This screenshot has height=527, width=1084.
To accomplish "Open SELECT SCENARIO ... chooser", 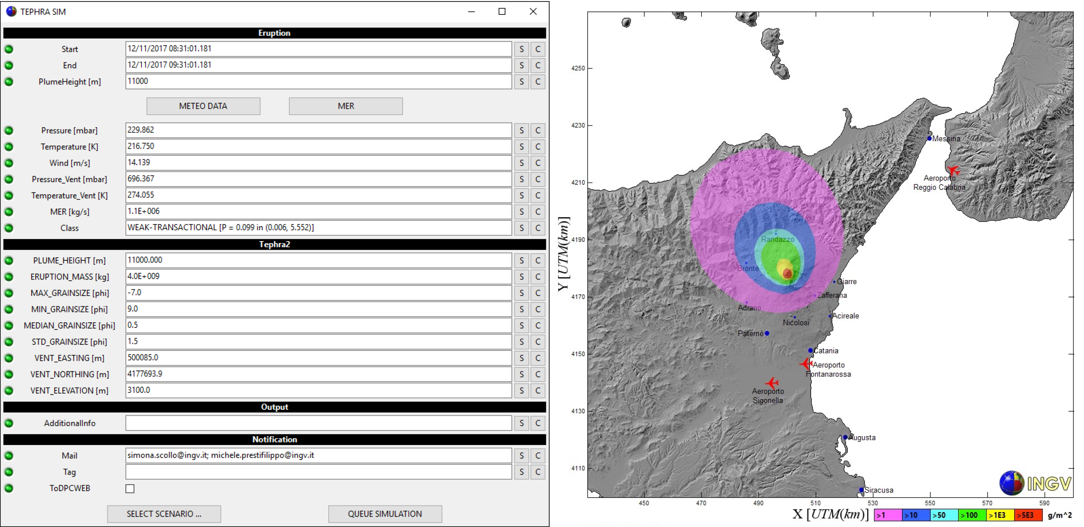I will click(164, 514).
